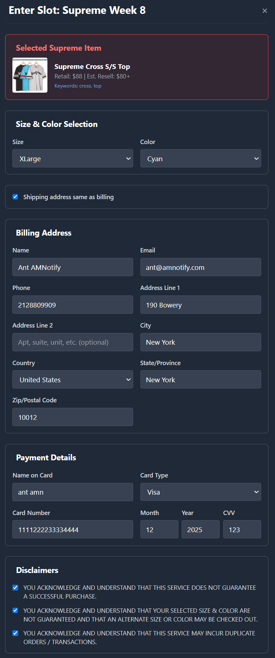275x658 pixels.
Task: Open the Size dropdown showing XLarge
Action: click(73, 159)
